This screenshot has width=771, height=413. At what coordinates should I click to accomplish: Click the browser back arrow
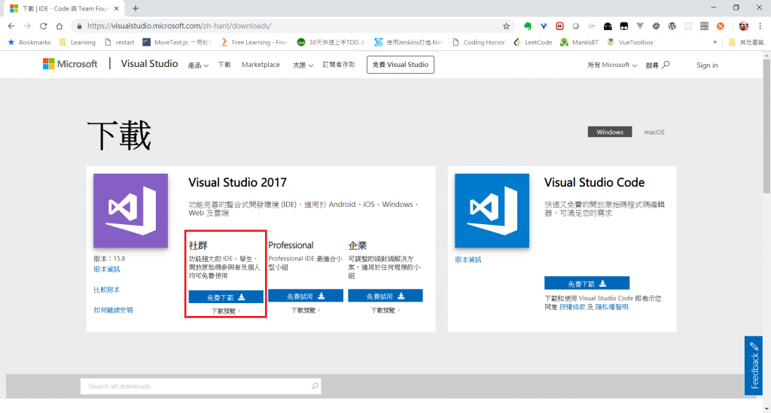click(11, 26)
